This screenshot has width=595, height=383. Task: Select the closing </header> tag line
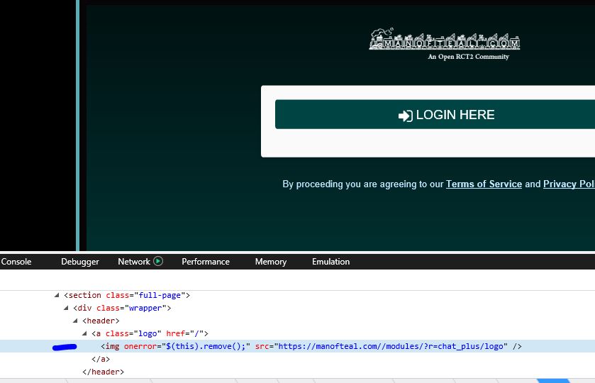pyautogui.click(x=104, y=372)
